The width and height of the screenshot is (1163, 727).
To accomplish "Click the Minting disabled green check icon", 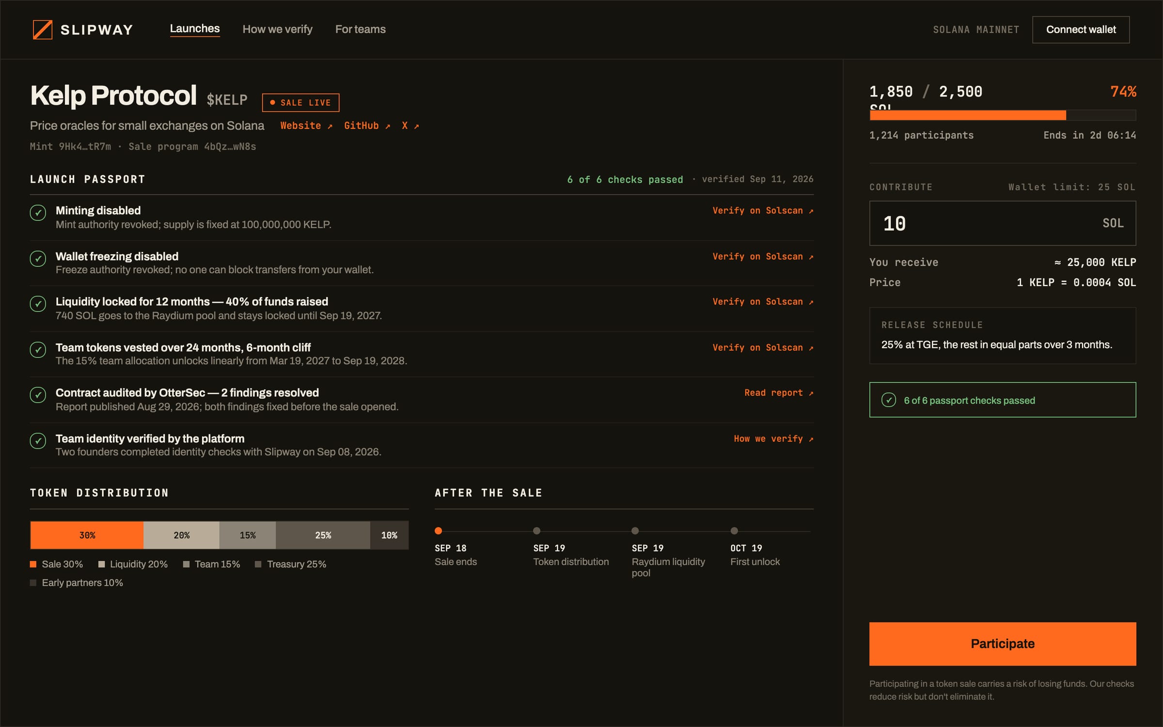I will [x=38, y=213].
